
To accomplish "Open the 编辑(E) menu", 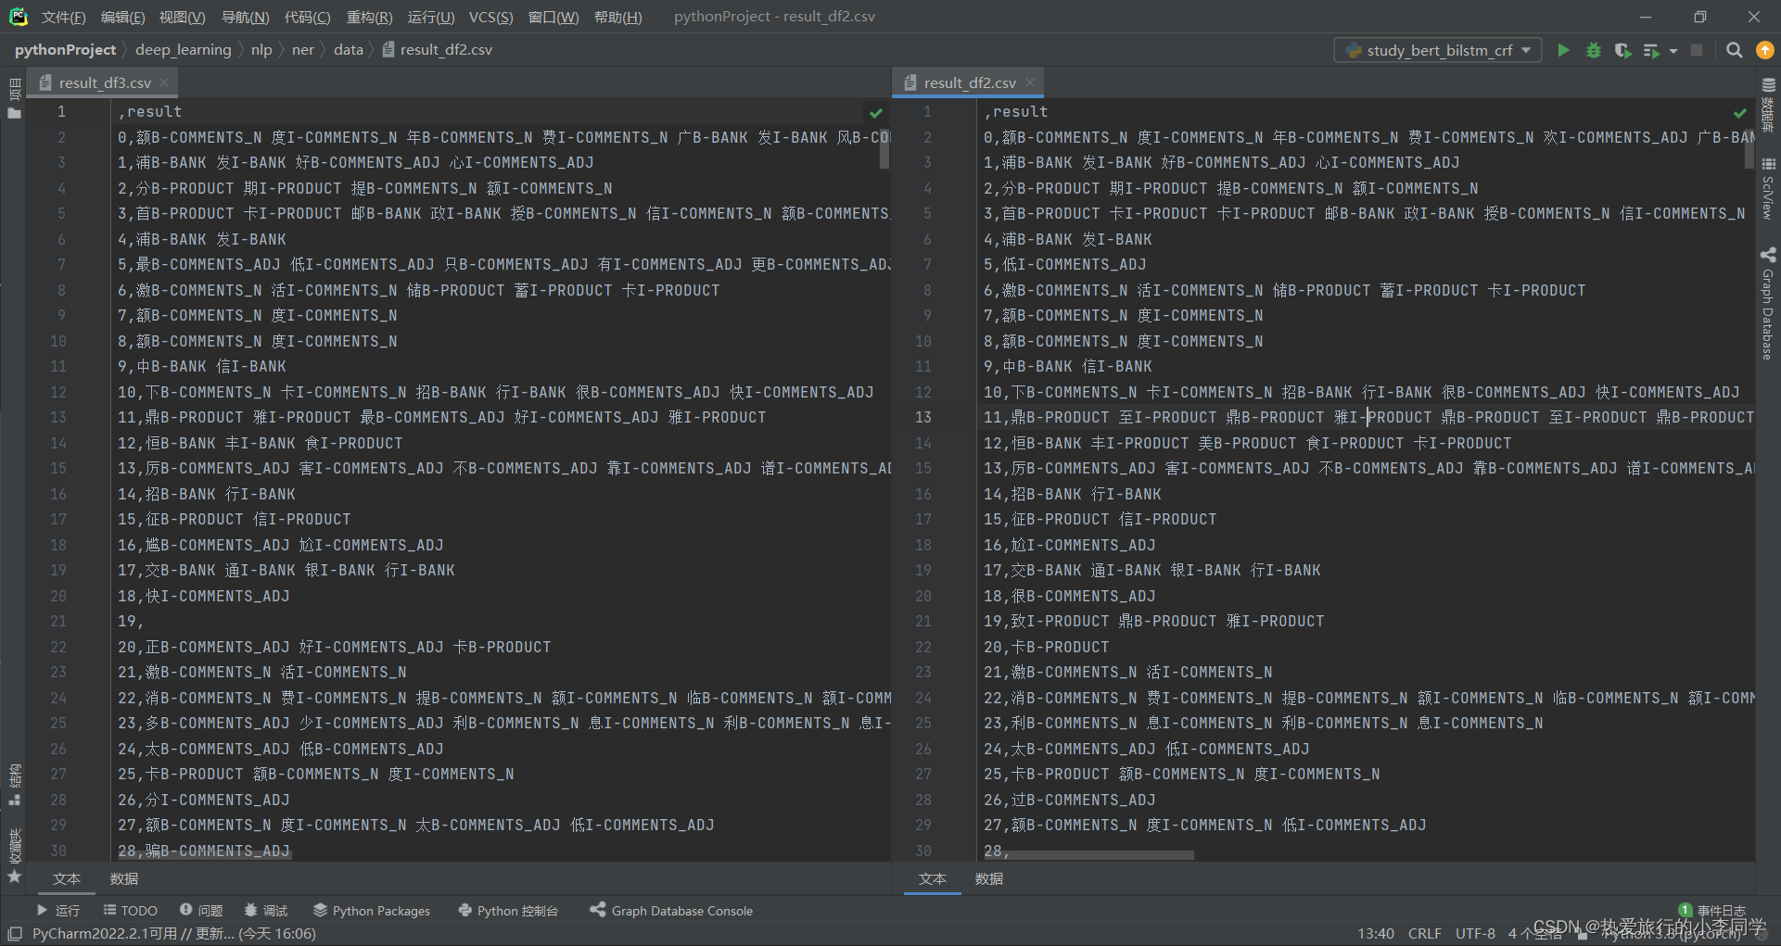I will (x=122, y=17).
